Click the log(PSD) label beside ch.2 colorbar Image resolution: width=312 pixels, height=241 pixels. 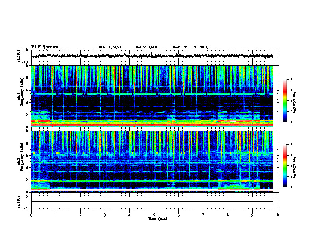tap(295, 167)
